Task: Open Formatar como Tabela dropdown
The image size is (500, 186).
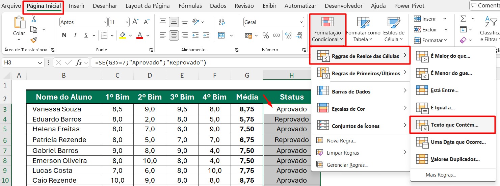Action: (363, 29)
